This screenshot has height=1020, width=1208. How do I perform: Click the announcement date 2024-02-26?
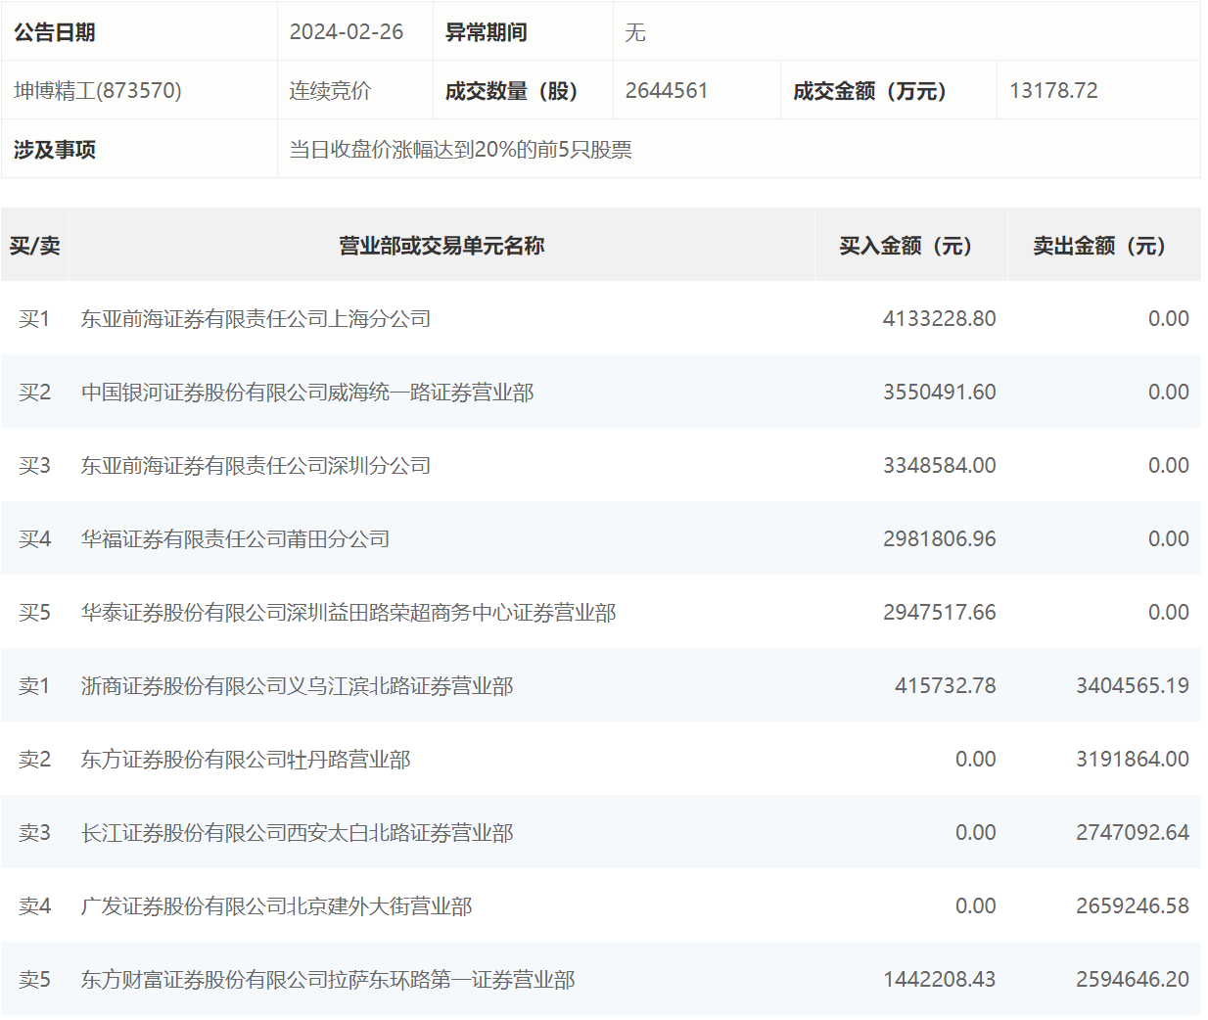pos(347,32)
